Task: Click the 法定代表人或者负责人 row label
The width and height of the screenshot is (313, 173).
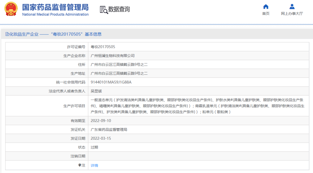Action: click(x=67, y=91)
